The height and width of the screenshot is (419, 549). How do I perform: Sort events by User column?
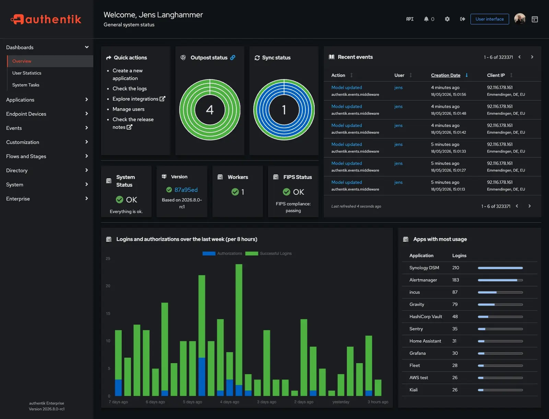click(403, 75)
